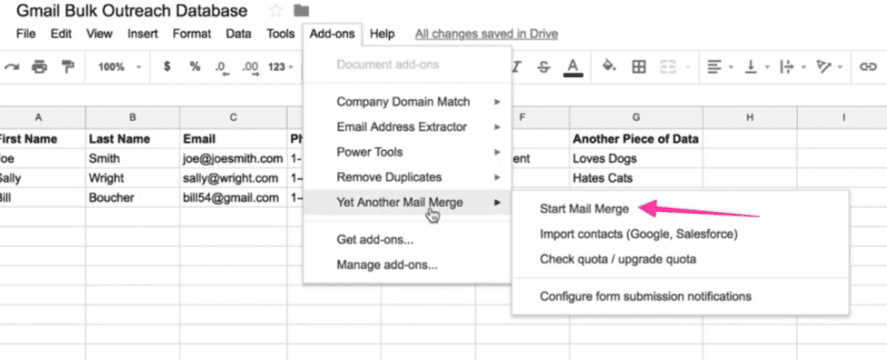Select column A header
The height and width of the screenshot is (360, 887).
pyautogui.click(x=38, y=118)
